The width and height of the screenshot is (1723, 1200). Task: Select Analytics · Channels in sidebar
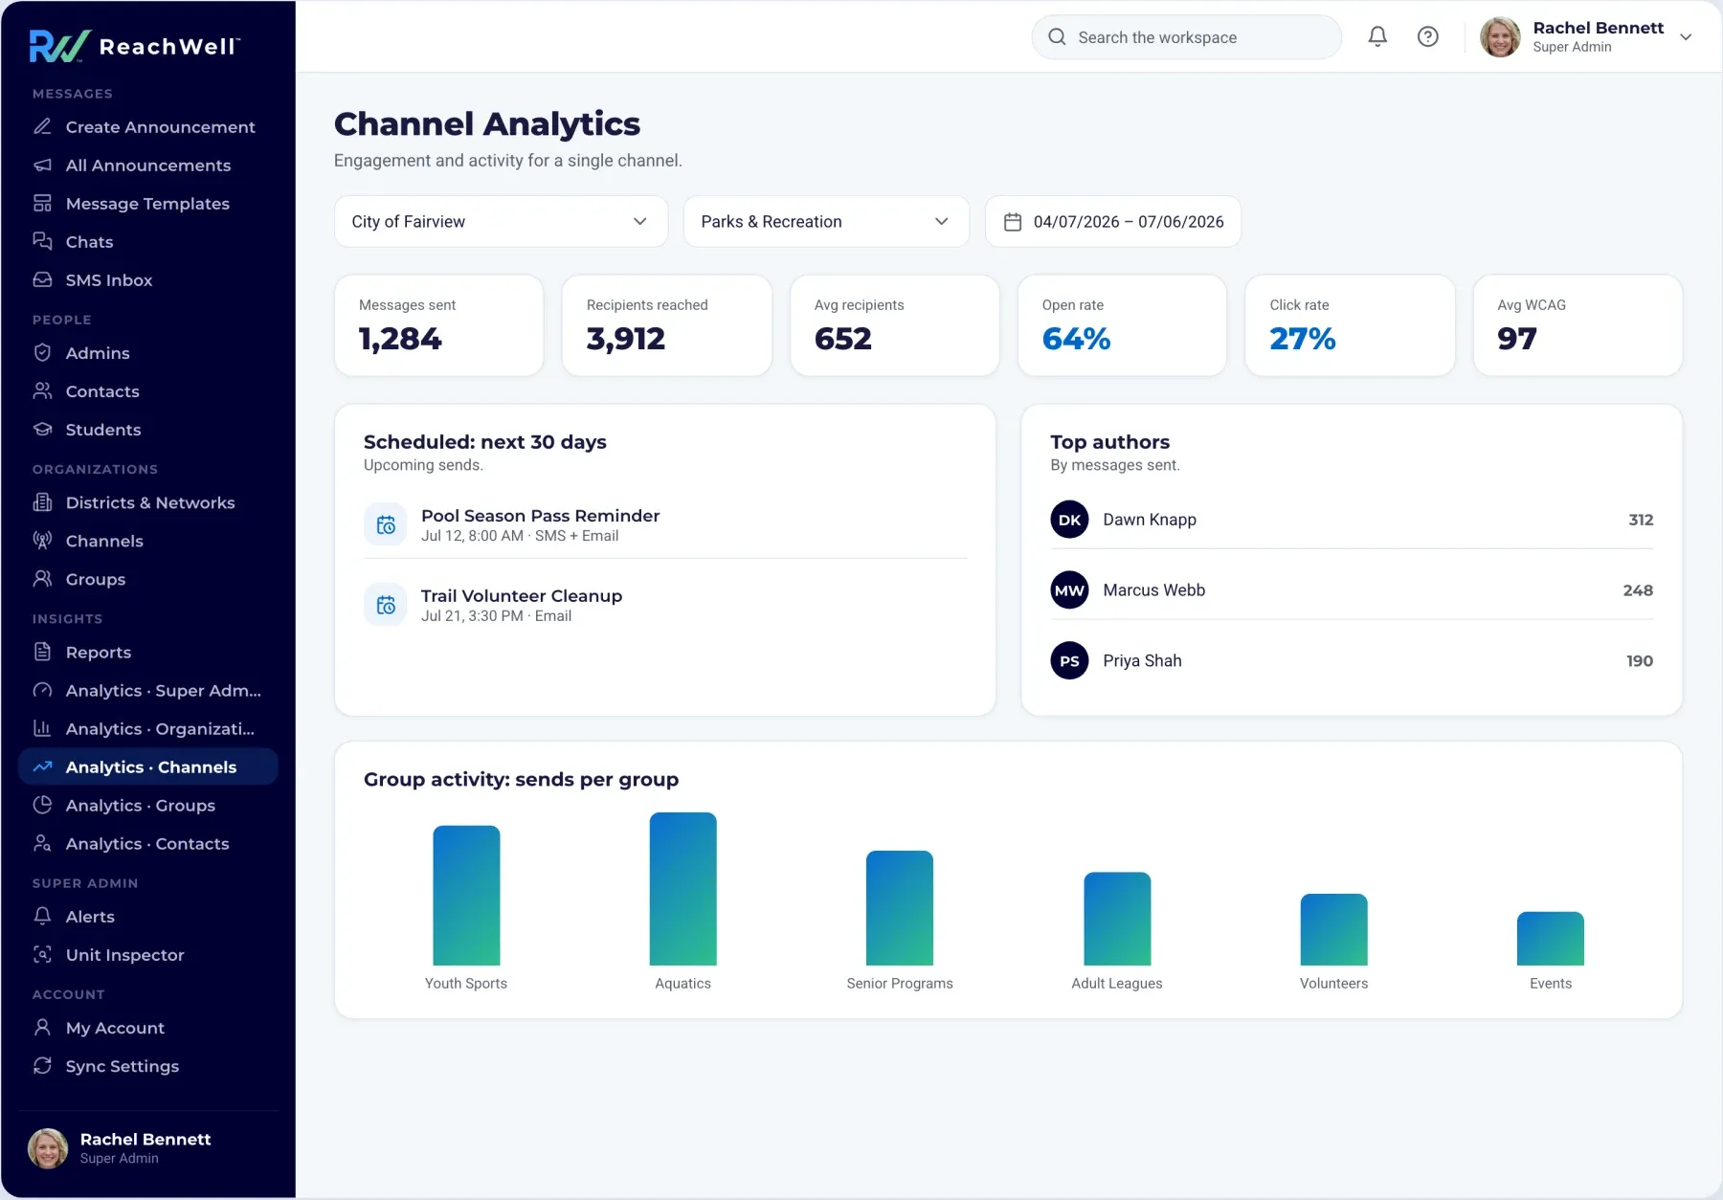(148, 767)
